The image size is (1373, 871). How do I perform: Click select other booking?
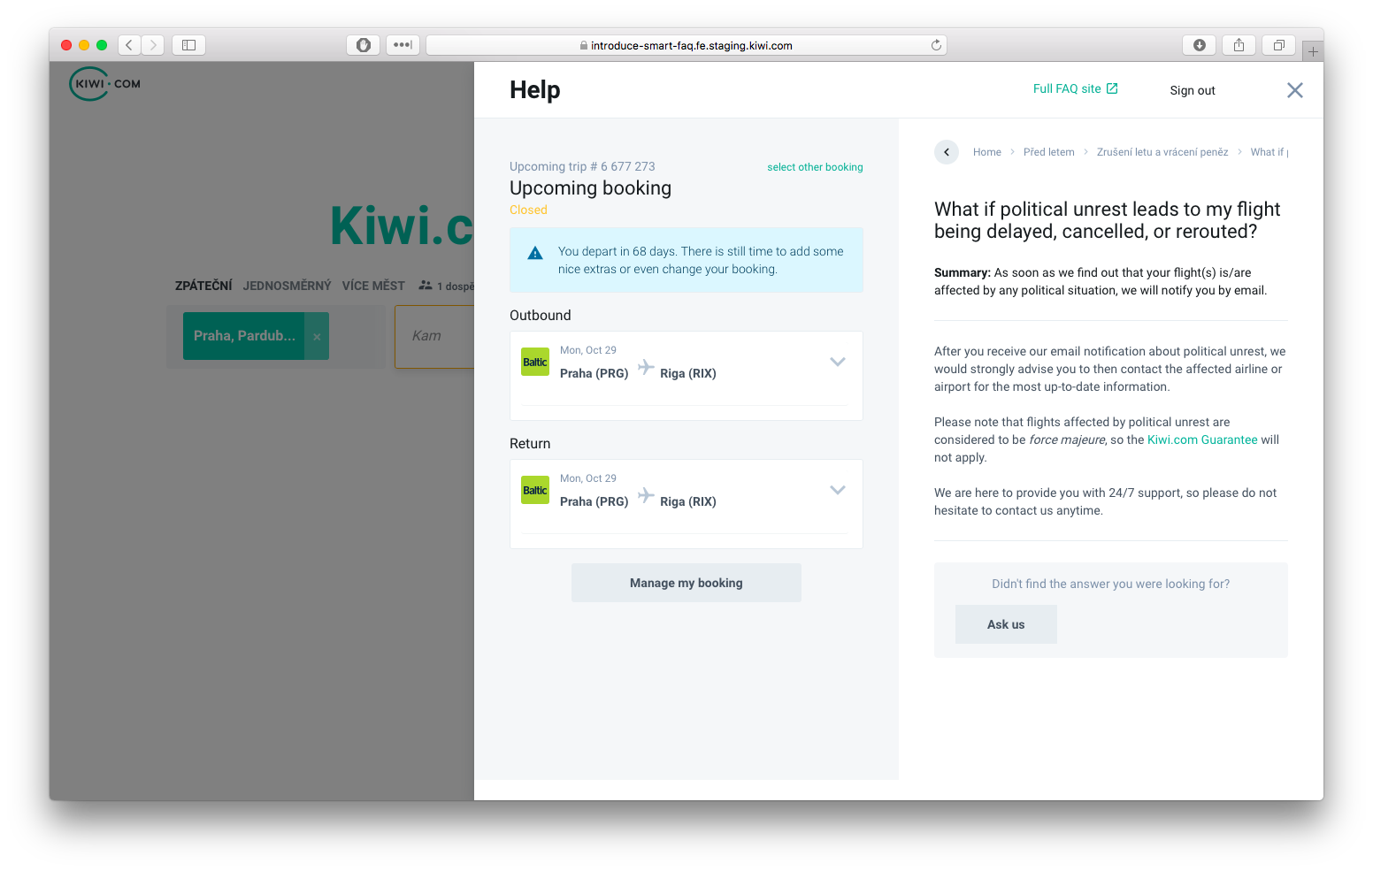(815, 166)
